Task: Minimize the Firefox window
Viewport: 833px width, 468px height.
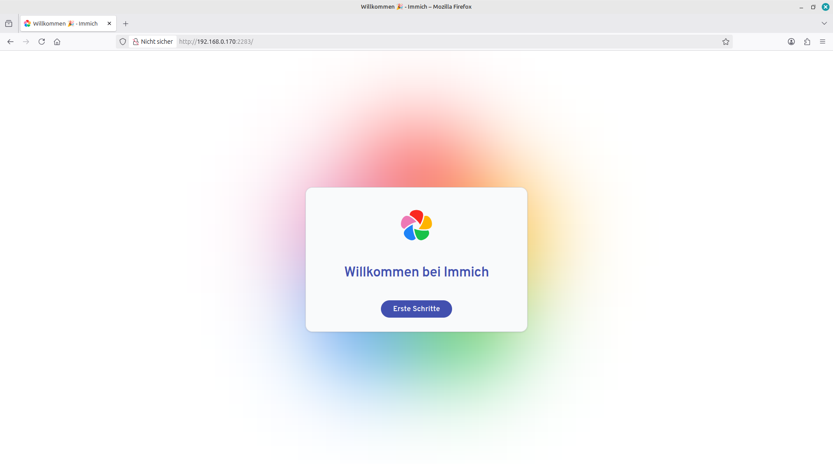Action: pyautogui.click(x=801, y=7)
